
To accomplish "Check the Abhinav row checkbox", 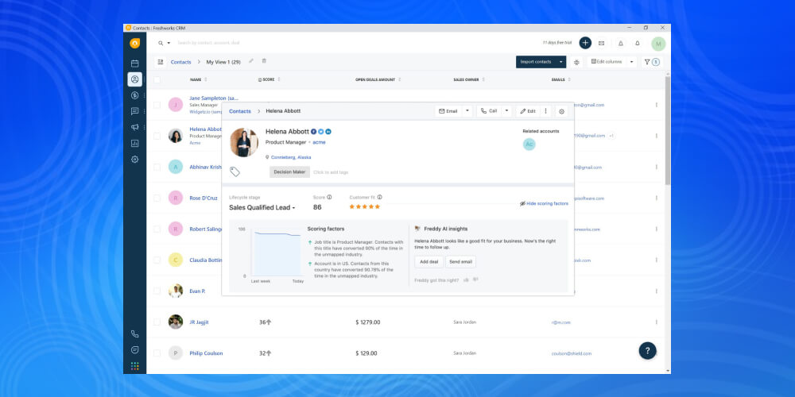I will coord(157,167).
